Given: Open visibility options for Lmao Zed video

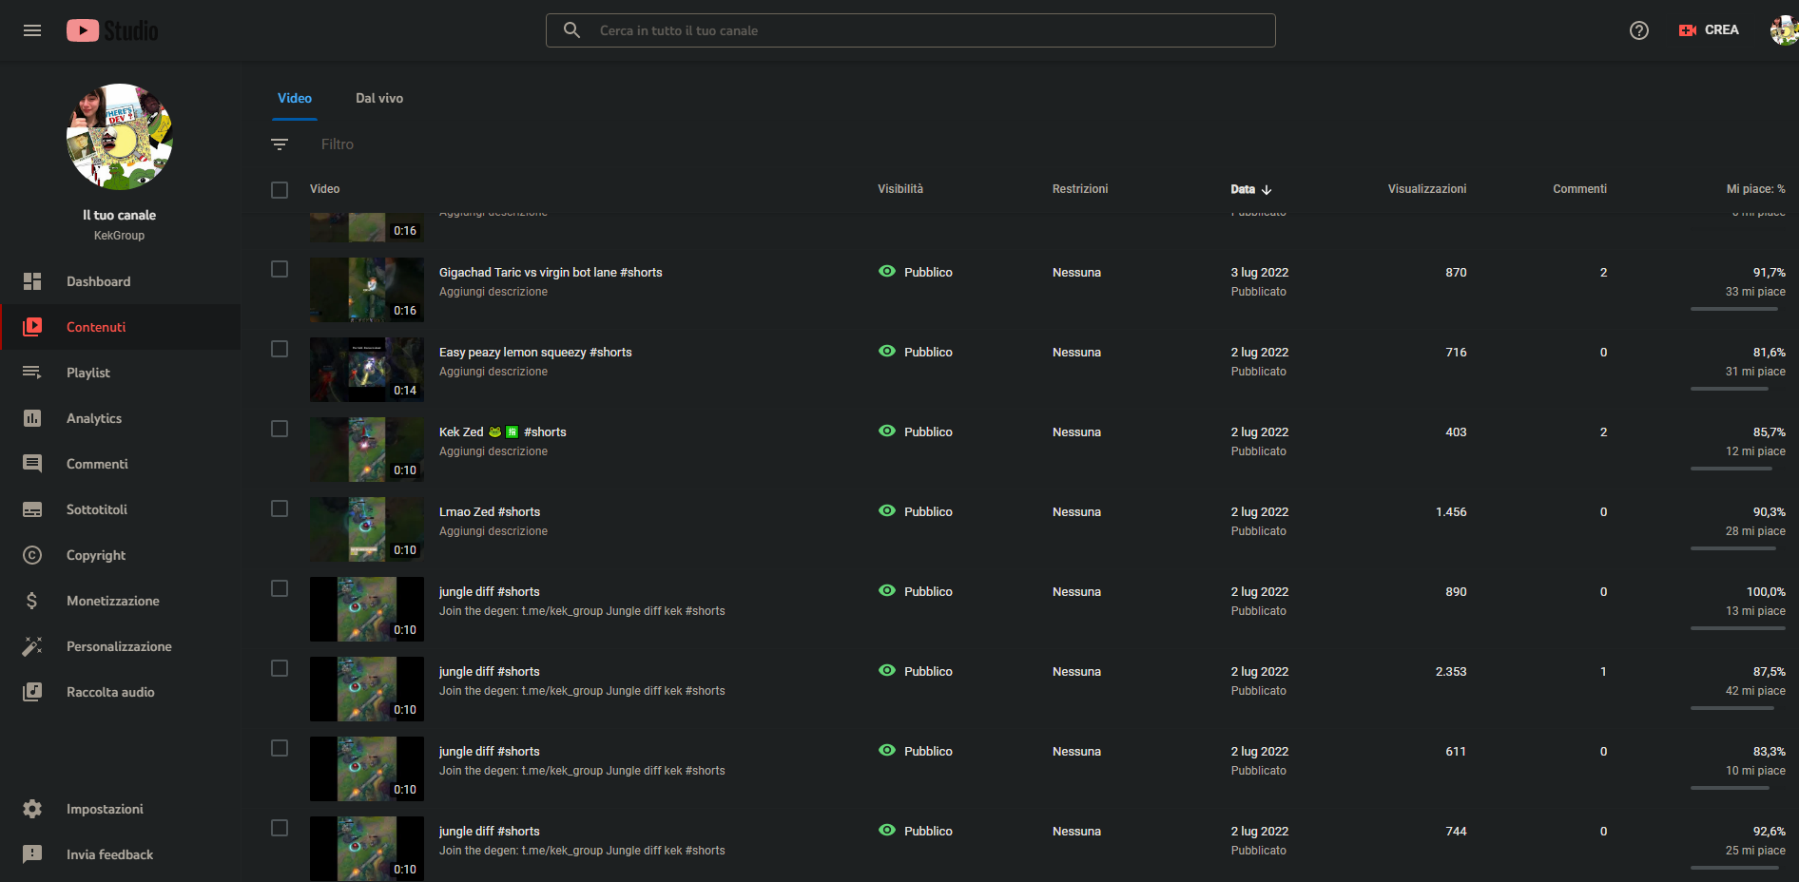Looking at the screenshot, I should (x=916, y=511).
